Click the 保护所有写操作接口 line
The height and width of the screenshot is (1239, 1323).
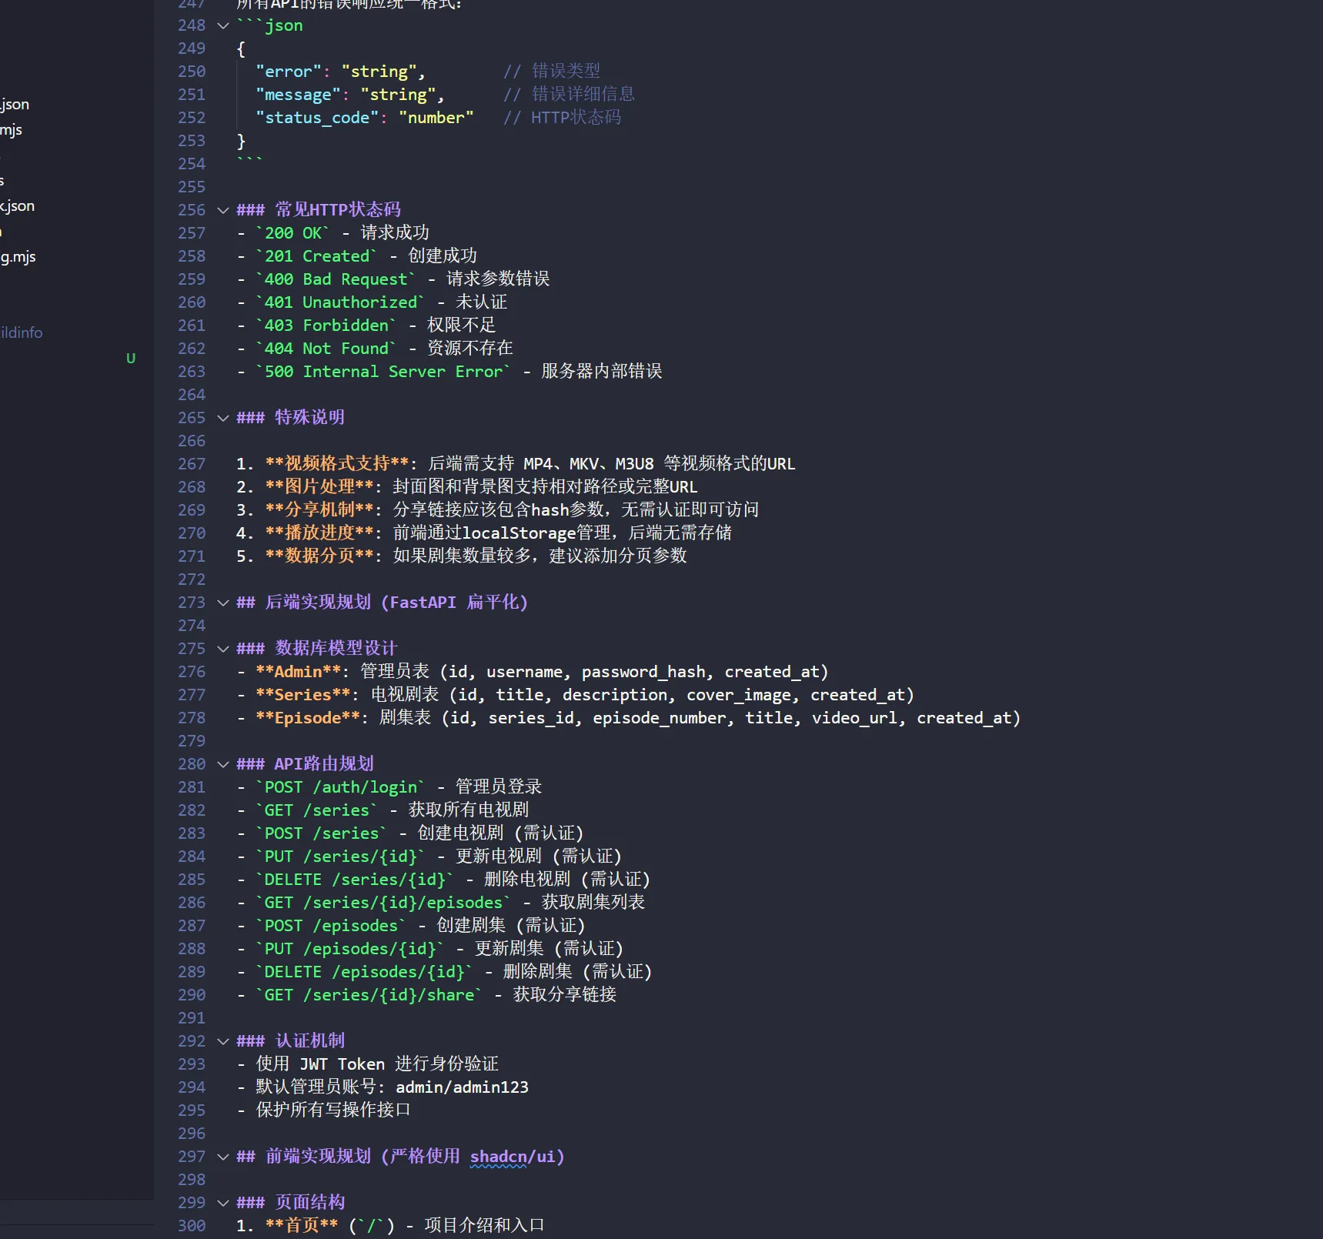(x=324, y=1110)
